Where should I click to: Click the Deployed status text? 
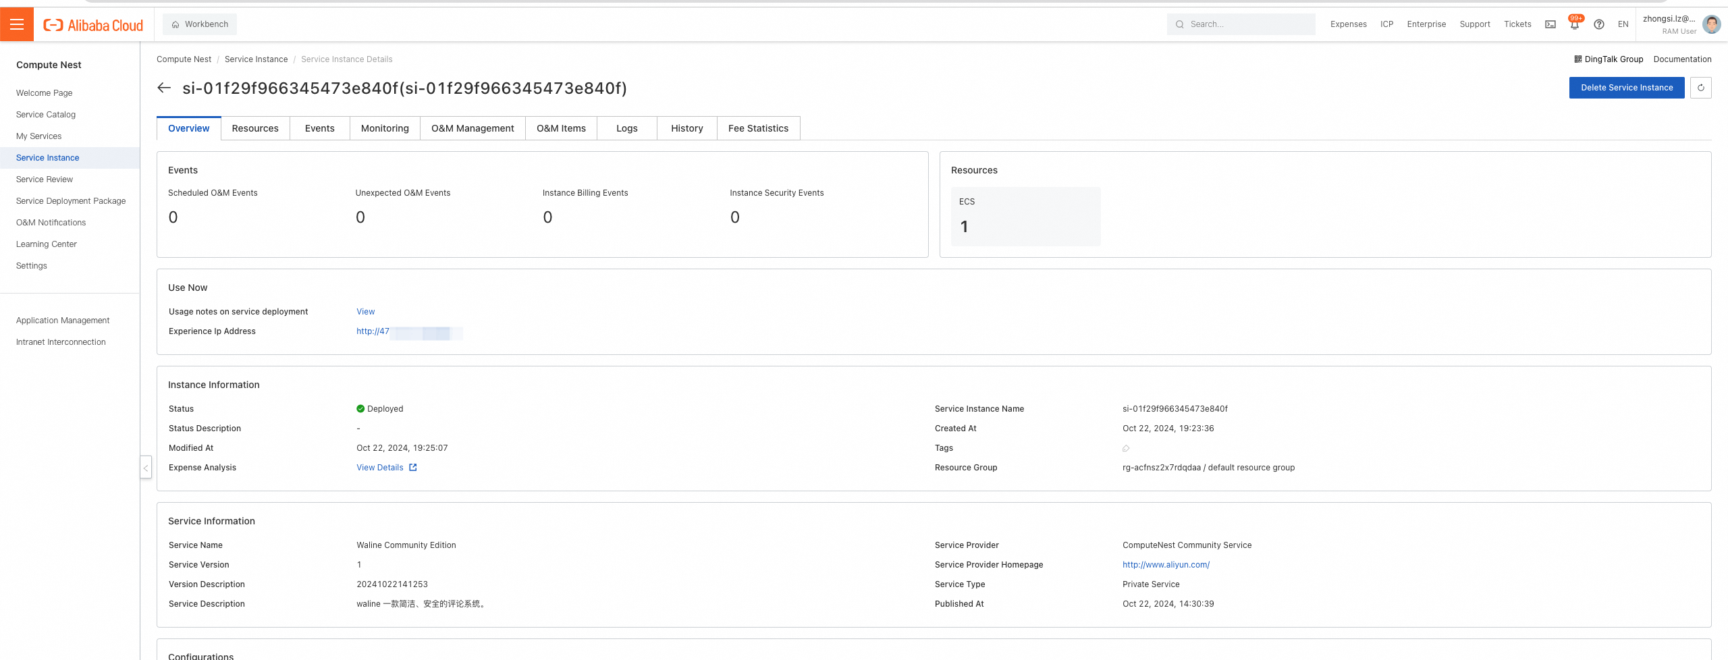pos(385,409)
